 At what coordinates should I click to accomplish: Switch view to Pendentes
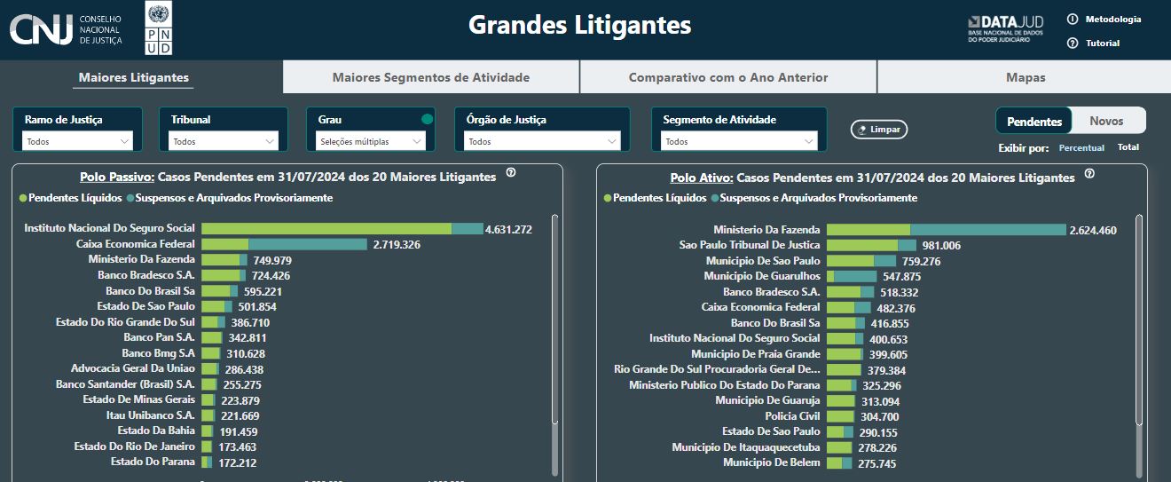1034,121
